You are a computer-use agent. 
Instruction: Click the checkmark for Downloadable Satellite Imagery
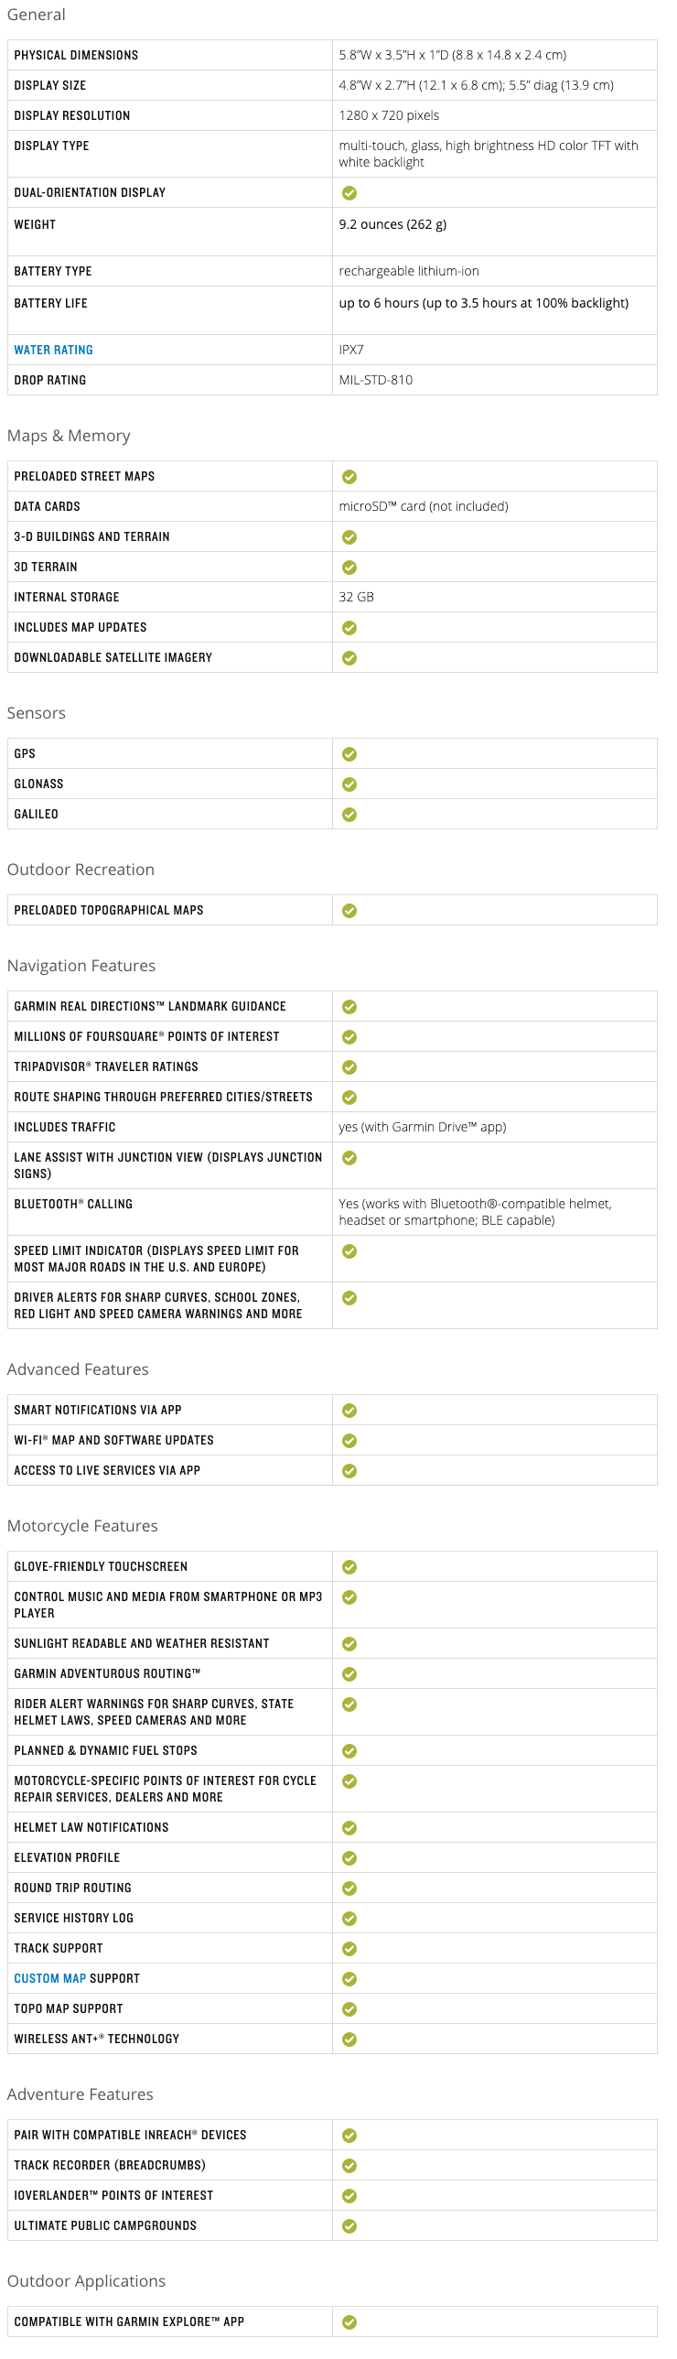349,657
